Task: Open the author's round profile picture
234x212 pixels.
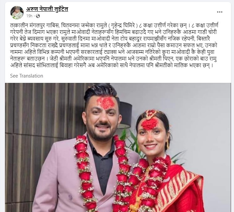Action: 17,13
